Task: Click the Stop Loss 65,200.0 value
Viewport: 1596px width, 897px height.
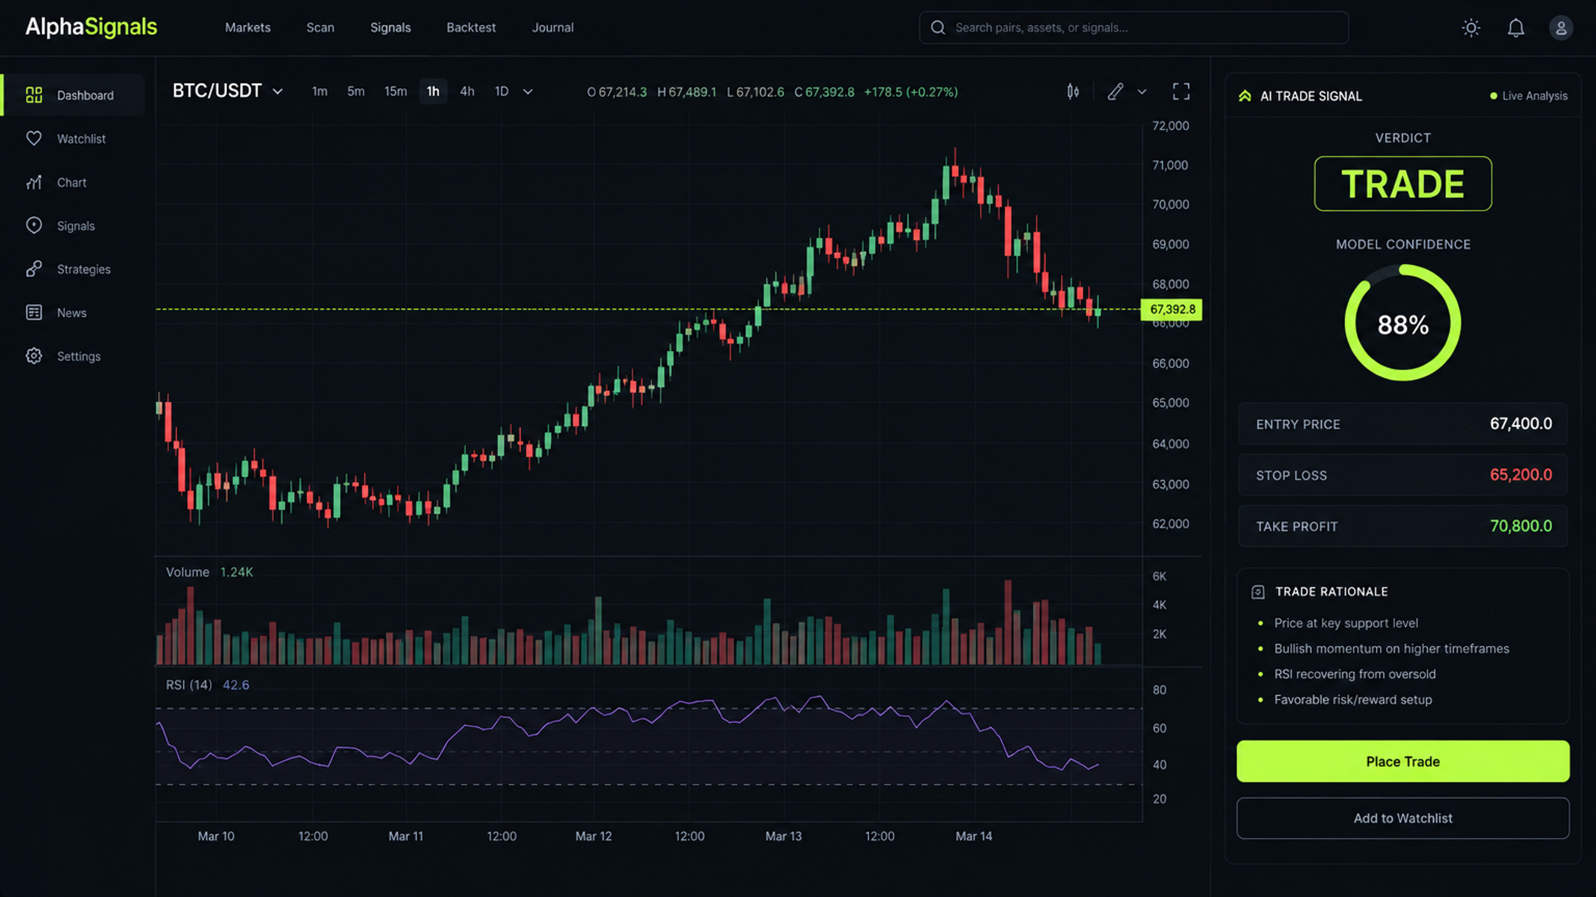Action: [1521, 475]
